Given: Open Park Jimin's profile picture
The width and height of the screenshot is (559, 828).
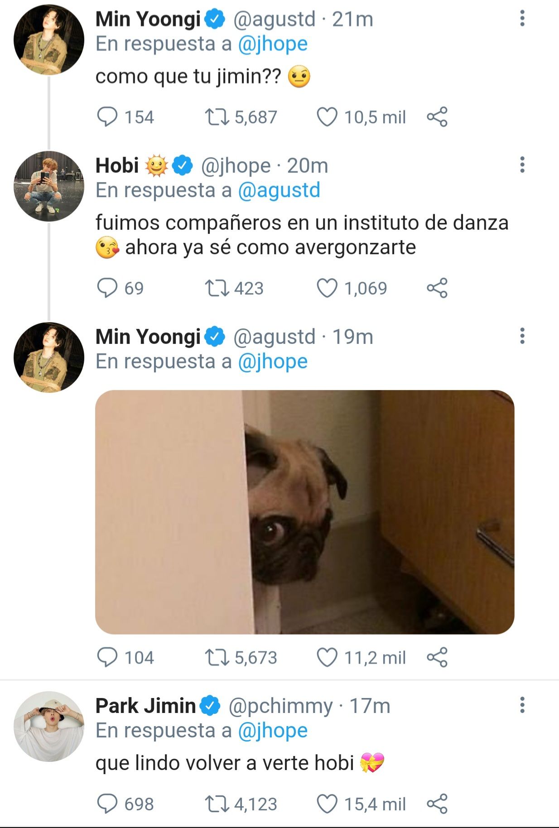Looking at the screenshot, I should pyautogui.click(x=49, y=726).
